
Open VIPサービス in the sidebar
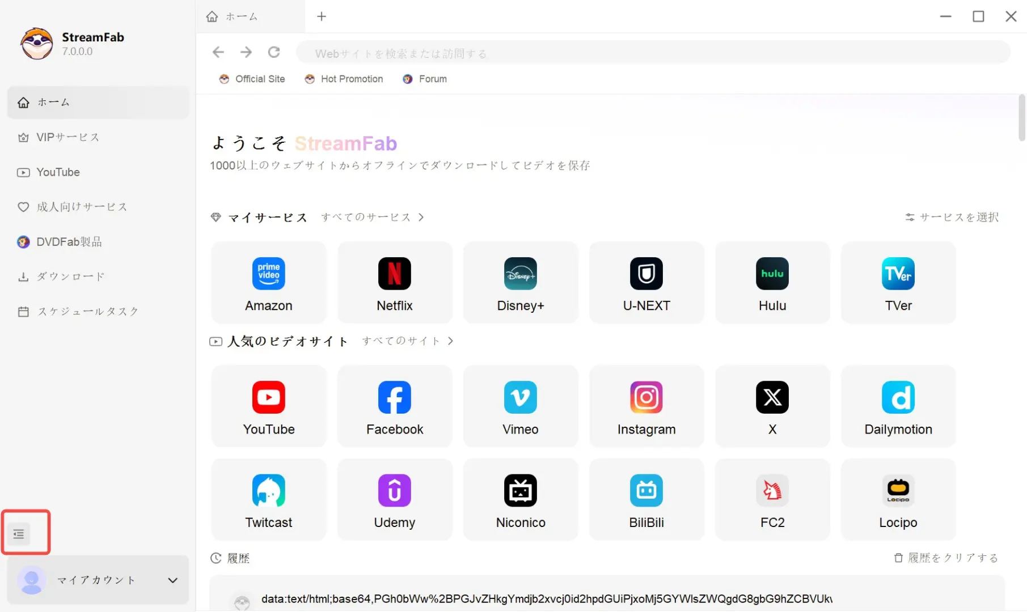click(x=98, y=137)
